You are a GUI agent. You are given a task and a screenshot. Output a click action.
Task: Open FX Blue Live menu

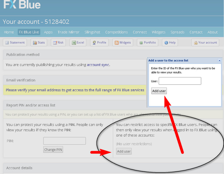pos(29,32)
